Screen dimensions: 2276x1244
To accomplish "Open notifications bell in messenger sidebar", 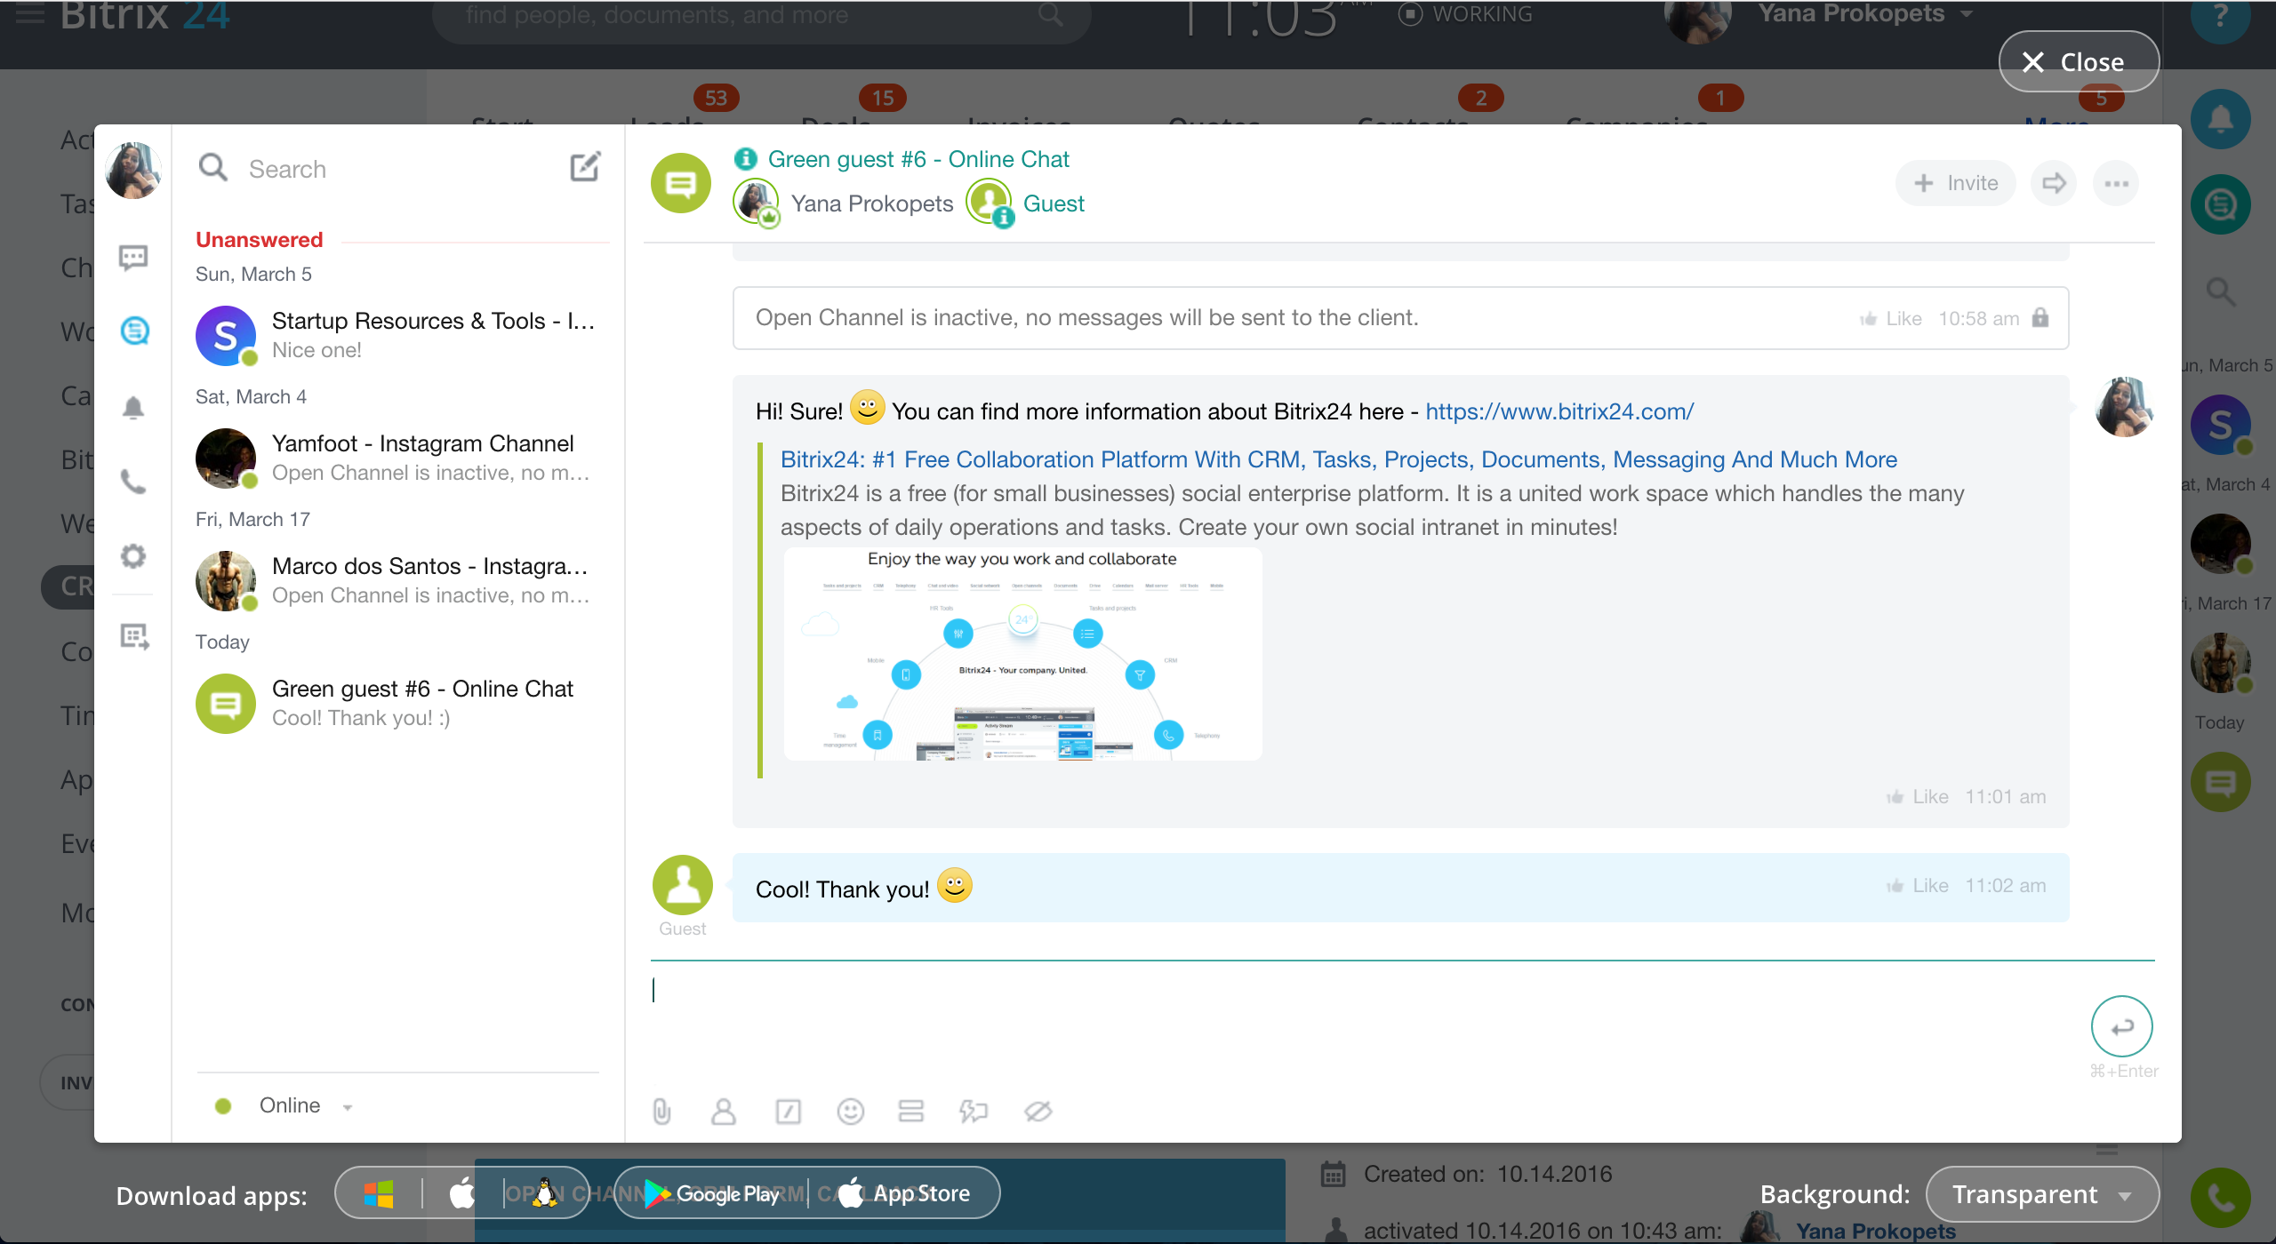I will click(133, 407).
